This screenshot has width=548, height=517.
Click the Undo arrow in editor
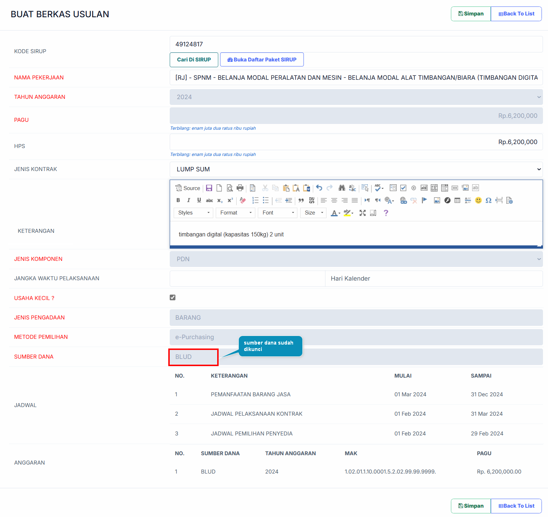(319, 188)
